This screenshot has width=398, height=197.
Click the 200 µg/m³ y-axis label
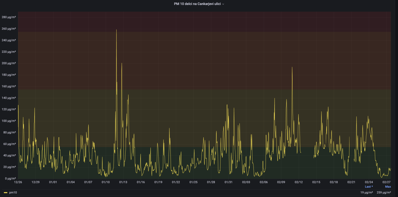click(x=9, y=63)
